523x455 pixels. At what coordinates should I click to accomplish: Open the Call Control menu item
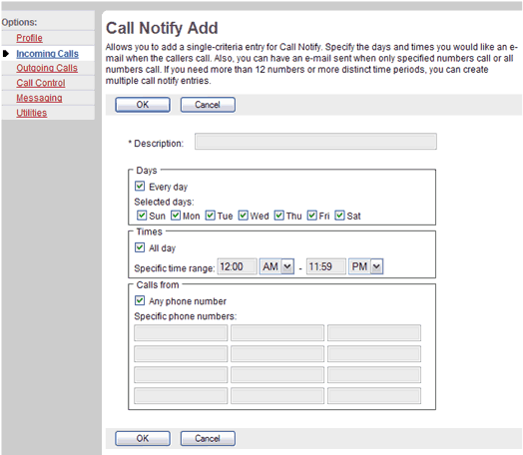pyautogui.click(x=41, y=83)
